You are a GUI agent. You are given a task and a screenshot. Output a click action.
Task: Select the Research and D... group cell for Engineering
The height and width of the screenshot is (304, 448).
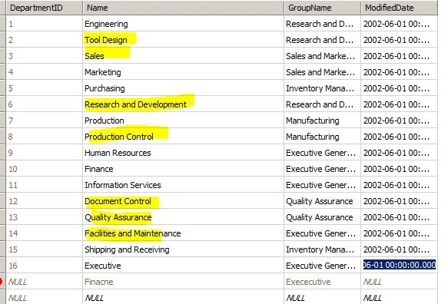click(322, 24)
